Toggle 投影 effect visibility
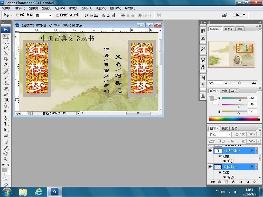 pyautogui.click(x=224, y=161)
